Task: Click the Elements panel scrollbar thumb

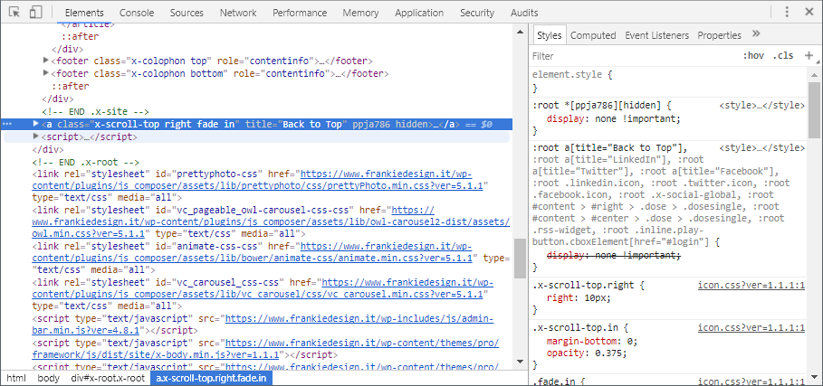Action: [x=521, y=259]
